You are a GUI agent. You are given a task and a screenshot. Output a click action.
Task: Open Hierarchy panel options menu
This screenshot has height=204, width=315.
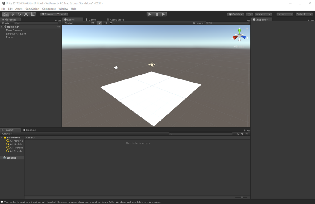click(x=59, y=20)
